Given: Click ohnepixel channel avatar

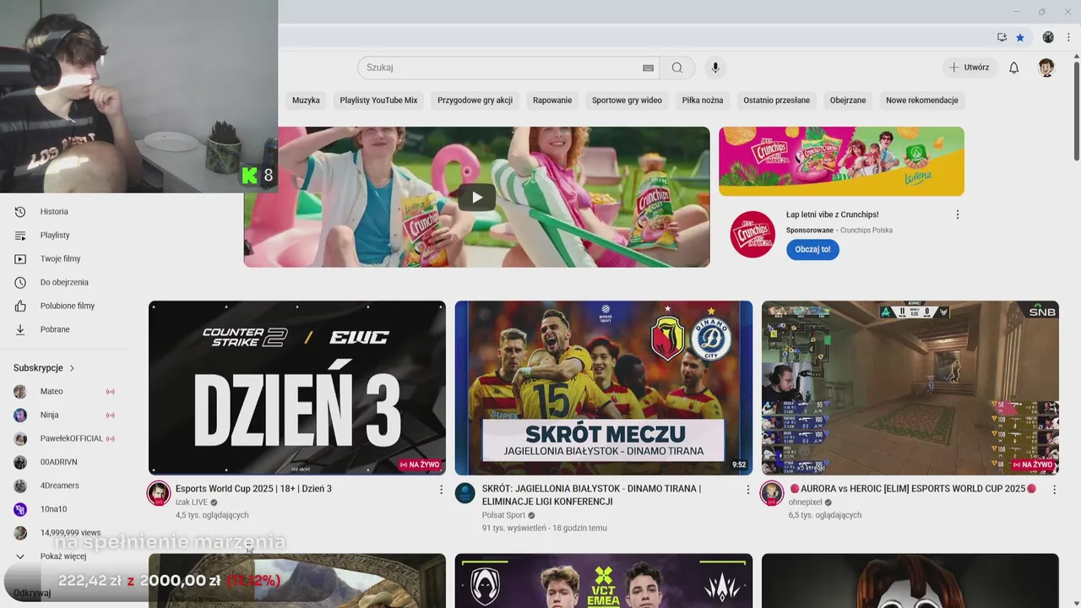Looking at the screenshot, I should pyautogui.click(x=772, y=493).
